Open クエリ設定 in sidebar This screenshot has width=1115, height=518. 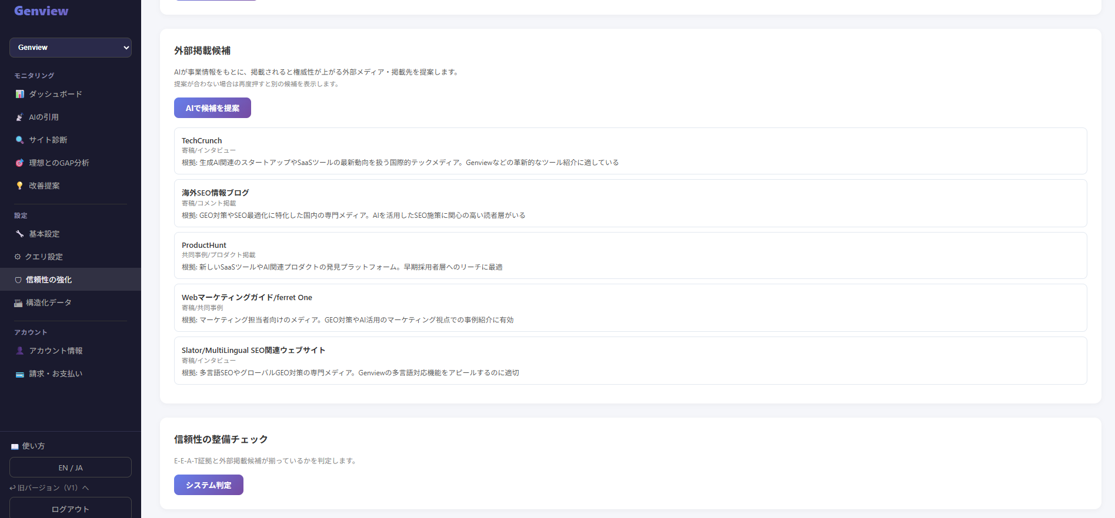(x=71, y=257)
